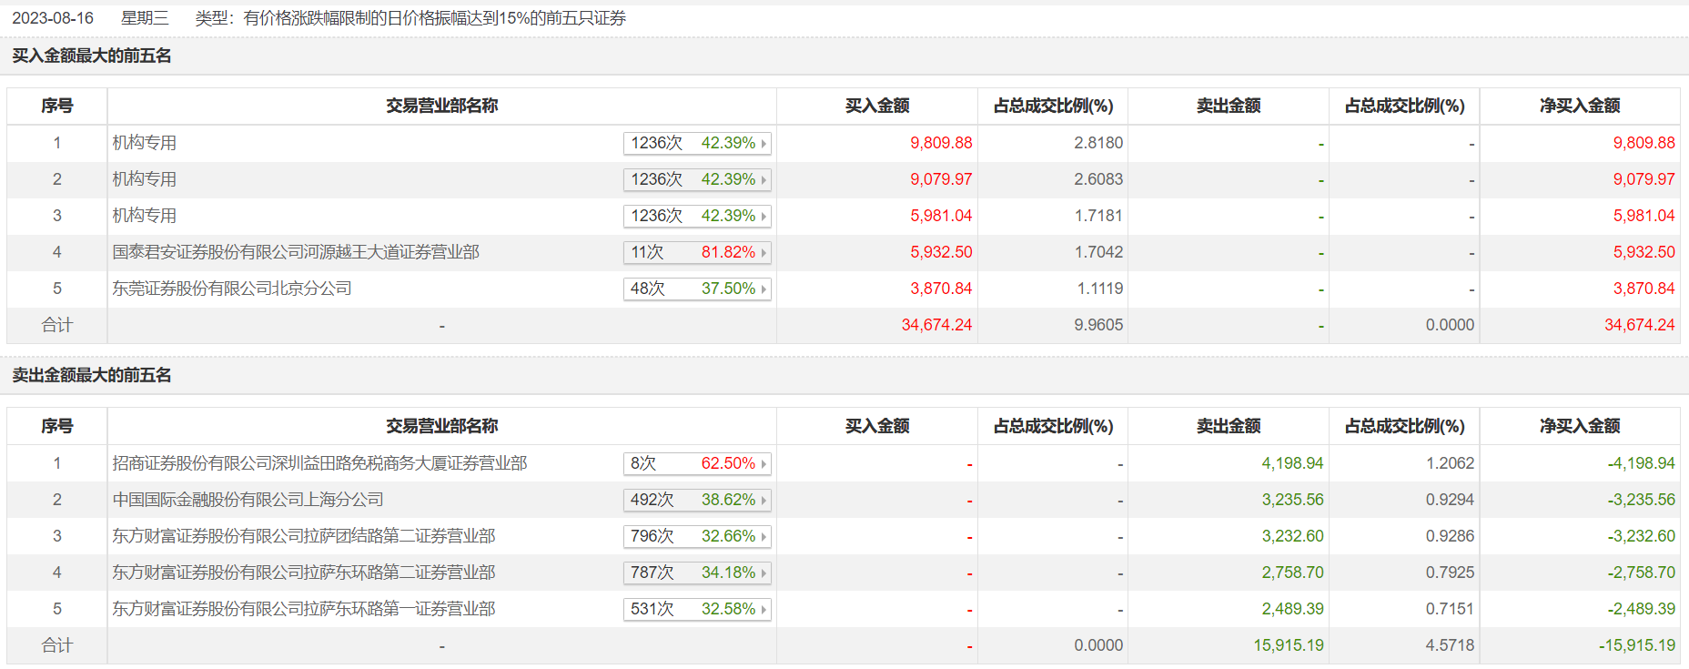1689x669 pixels.
Task: Click the date 2023-08-16 at top
Action: pos(53,18)
